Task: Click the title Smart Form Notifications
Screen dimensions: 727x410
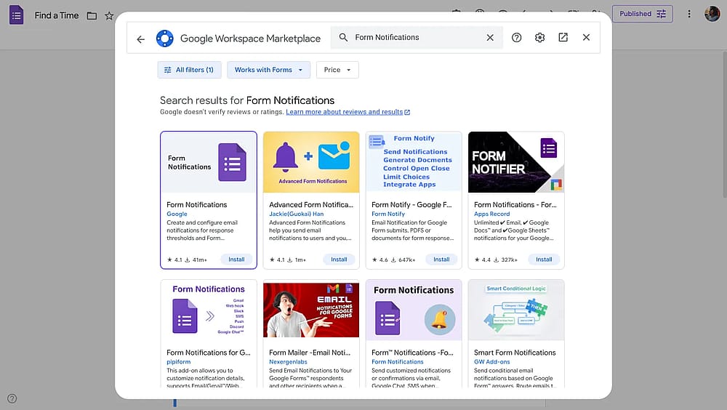Action: [515, 353]
